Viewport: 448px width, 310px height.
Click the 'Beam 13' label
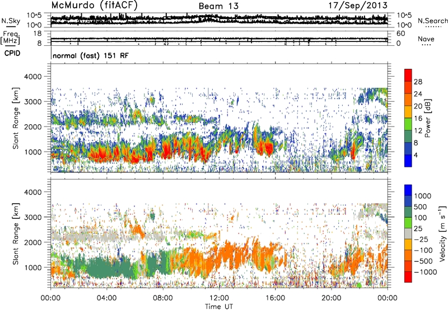(218, 6)
